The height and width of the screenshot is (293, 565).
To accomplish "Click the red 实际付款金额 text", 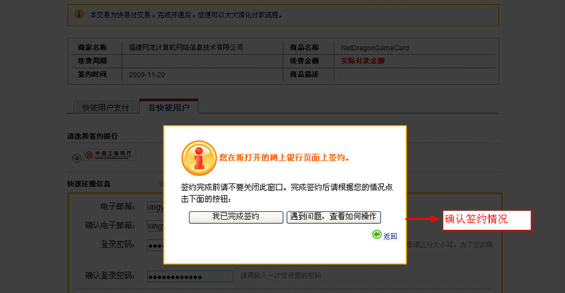I will (362, 61).
